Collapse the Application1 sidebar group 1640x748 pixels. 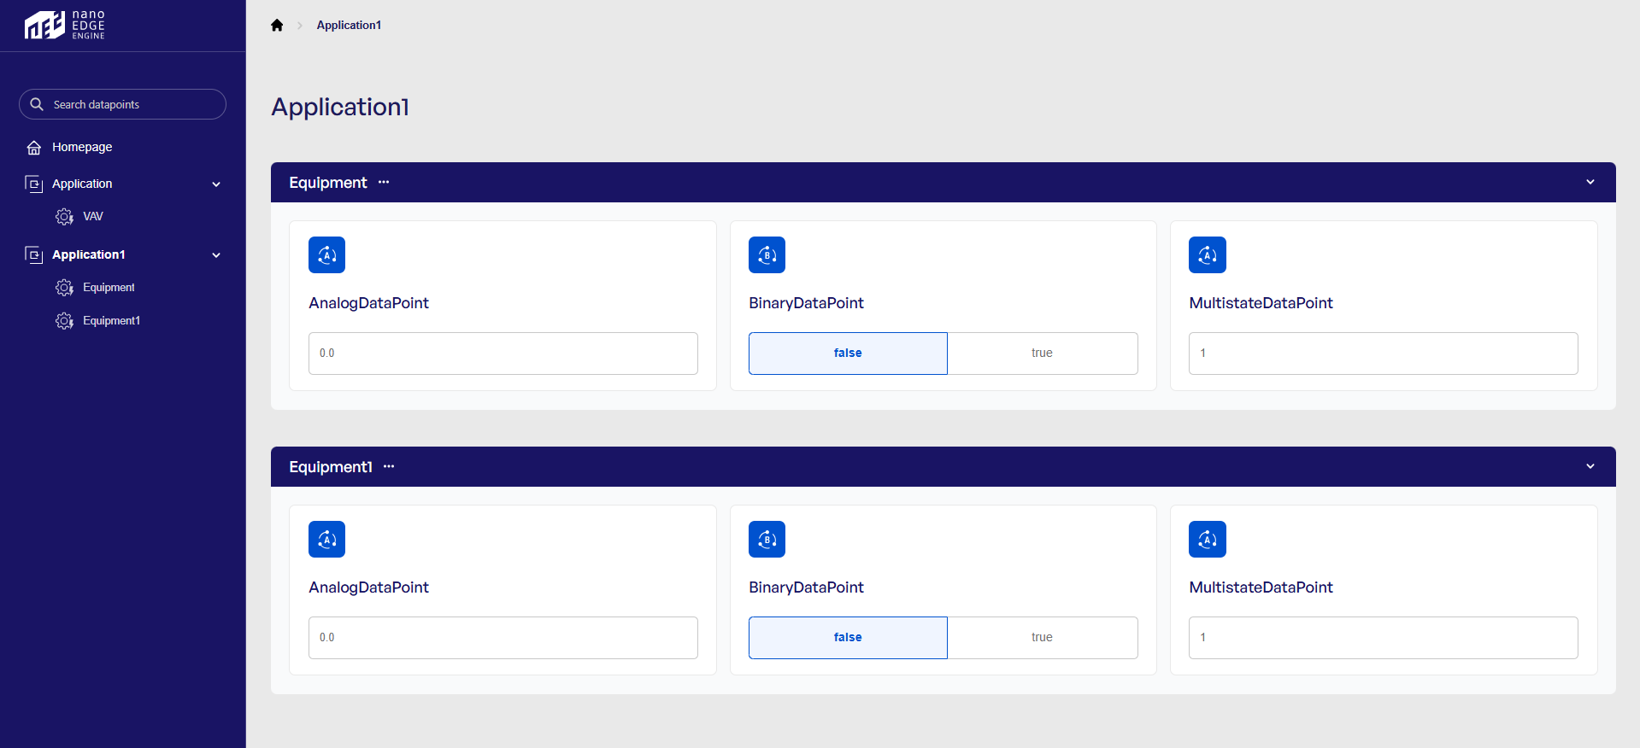(x=216, y=254)
